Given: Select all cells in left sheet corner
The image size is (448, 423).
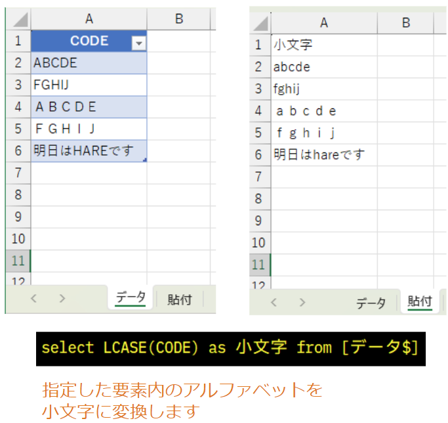Looking at the screenshot, I should click(20, 20).
